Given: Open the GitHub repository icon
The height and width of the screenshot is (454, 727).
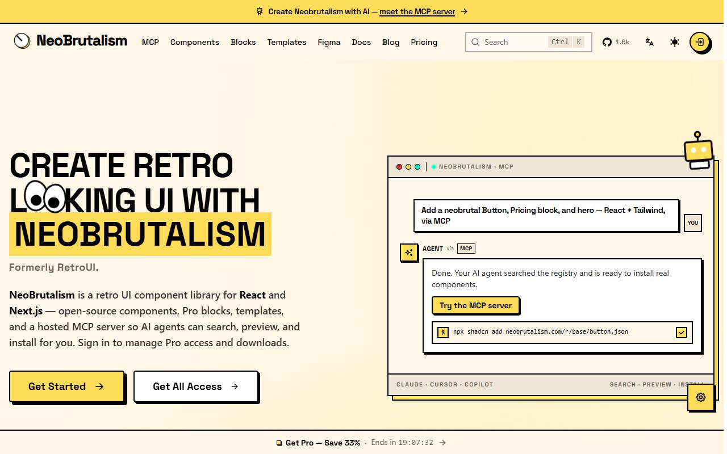Looking at the screenshot, I should point(607,42).
